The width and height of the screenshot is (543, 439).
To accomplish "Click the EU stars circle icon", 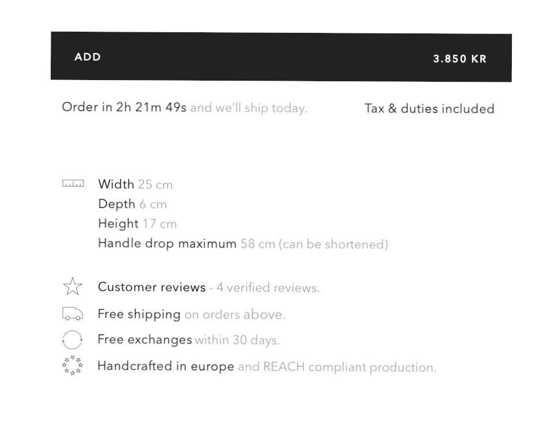I will tap(73, 366).
